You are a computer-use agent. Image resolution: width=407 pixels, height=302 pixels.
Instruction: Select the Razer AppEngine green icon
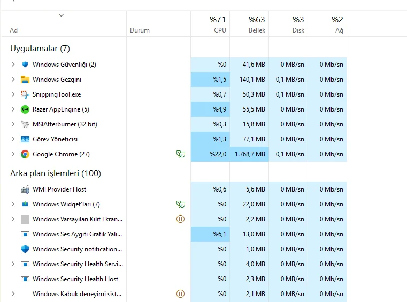[25, 109]
